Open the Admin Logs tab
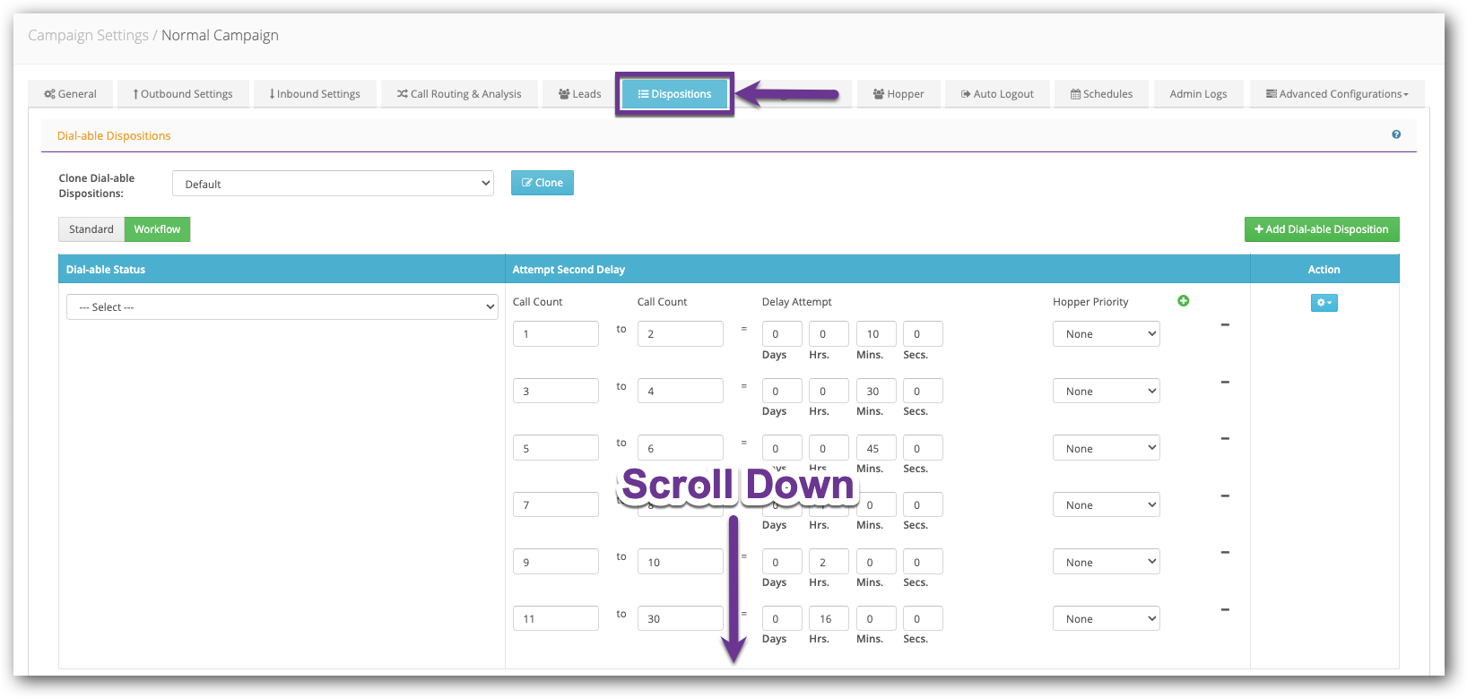The width and height of the screenshot is (1467, 698). tap(1198, 94)
